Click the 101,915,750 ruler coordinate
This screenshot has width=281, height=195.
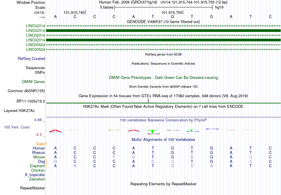tap(172, 12)
